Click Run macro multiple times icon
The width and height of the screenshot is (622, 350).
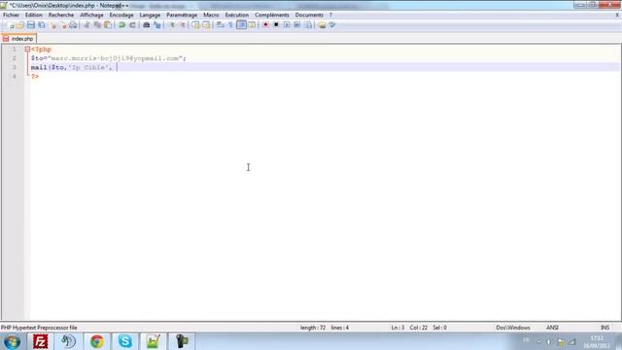coord(296,25)
